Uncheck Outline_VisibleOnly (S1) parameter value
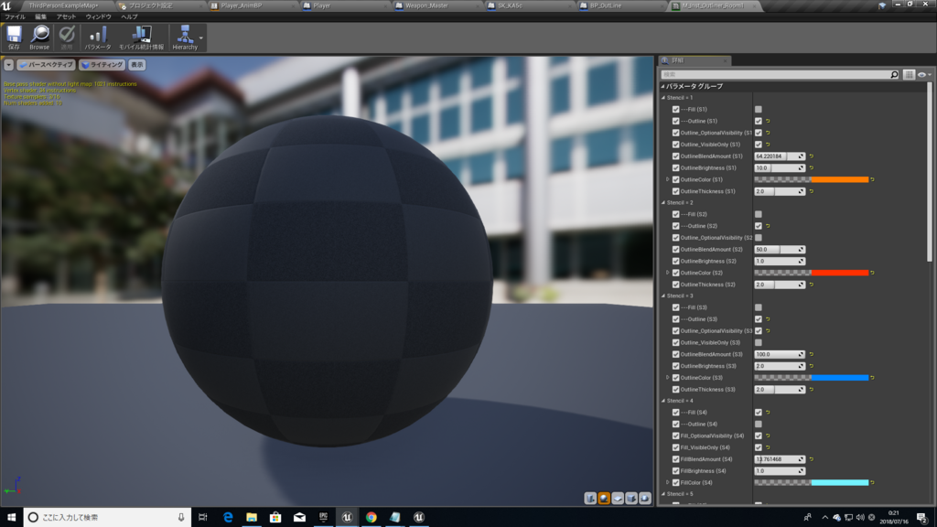The height and width of the screenshot is (527, 937). [x=758, y=145]
